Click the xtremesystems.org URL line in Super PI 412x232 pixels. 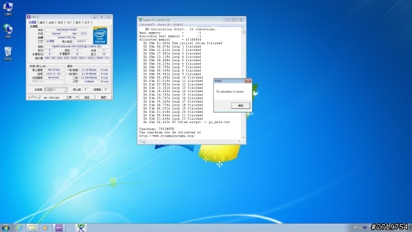coord(167,136)
